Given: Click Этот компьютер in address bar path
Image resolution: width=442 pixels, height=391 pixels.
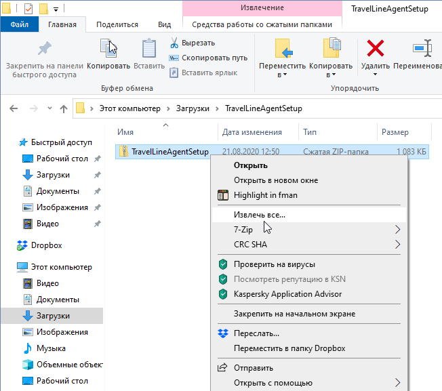Looking at the screenshot, I should point(130,108).
